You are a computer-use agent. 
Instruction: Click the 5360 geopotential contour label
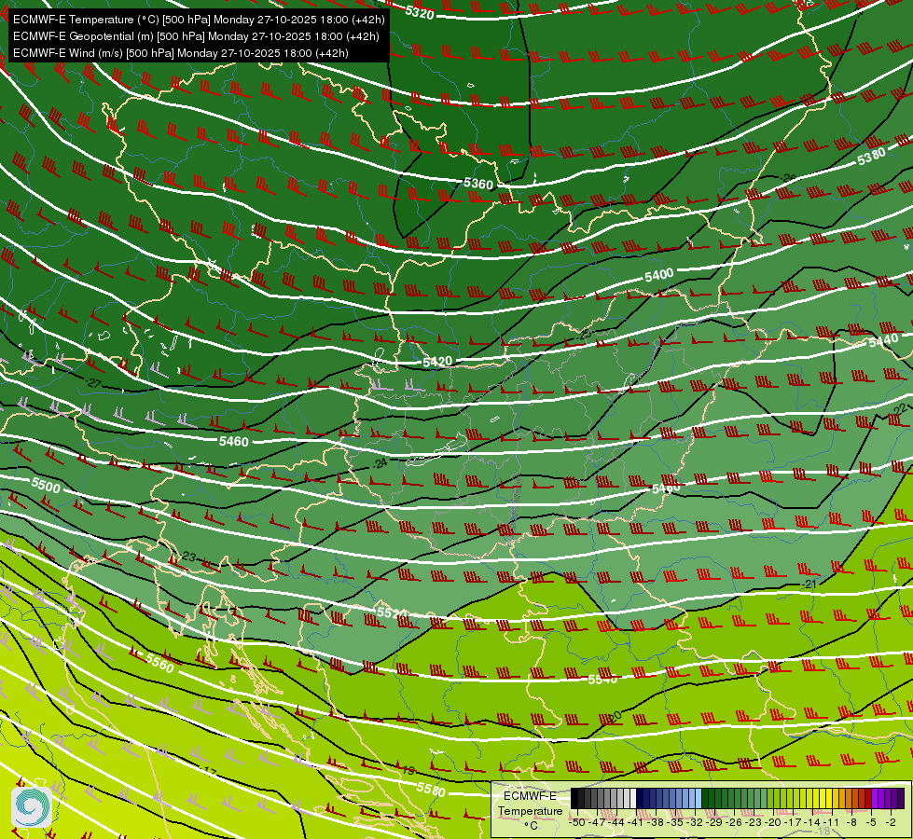point(478,184)
